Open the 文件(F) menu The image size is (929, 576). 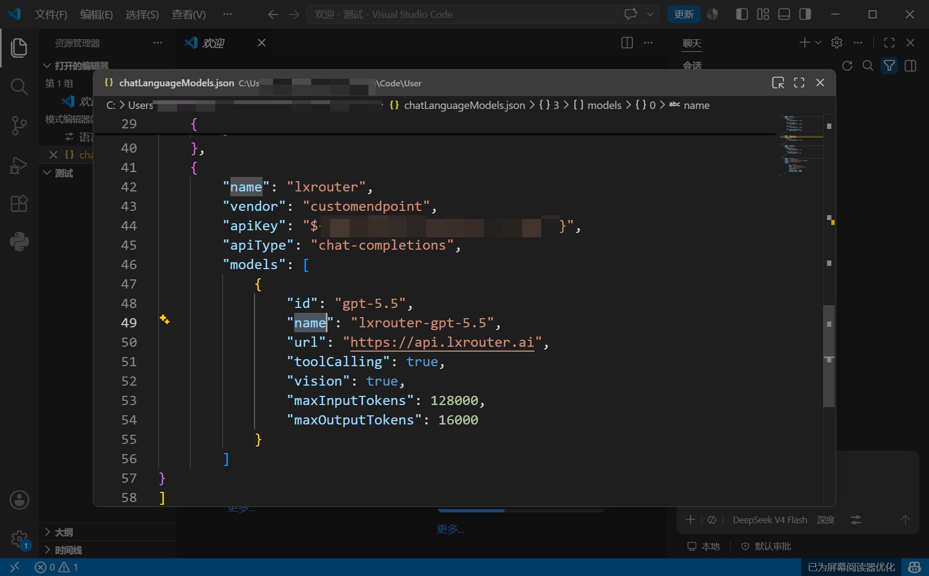(51, 15)
